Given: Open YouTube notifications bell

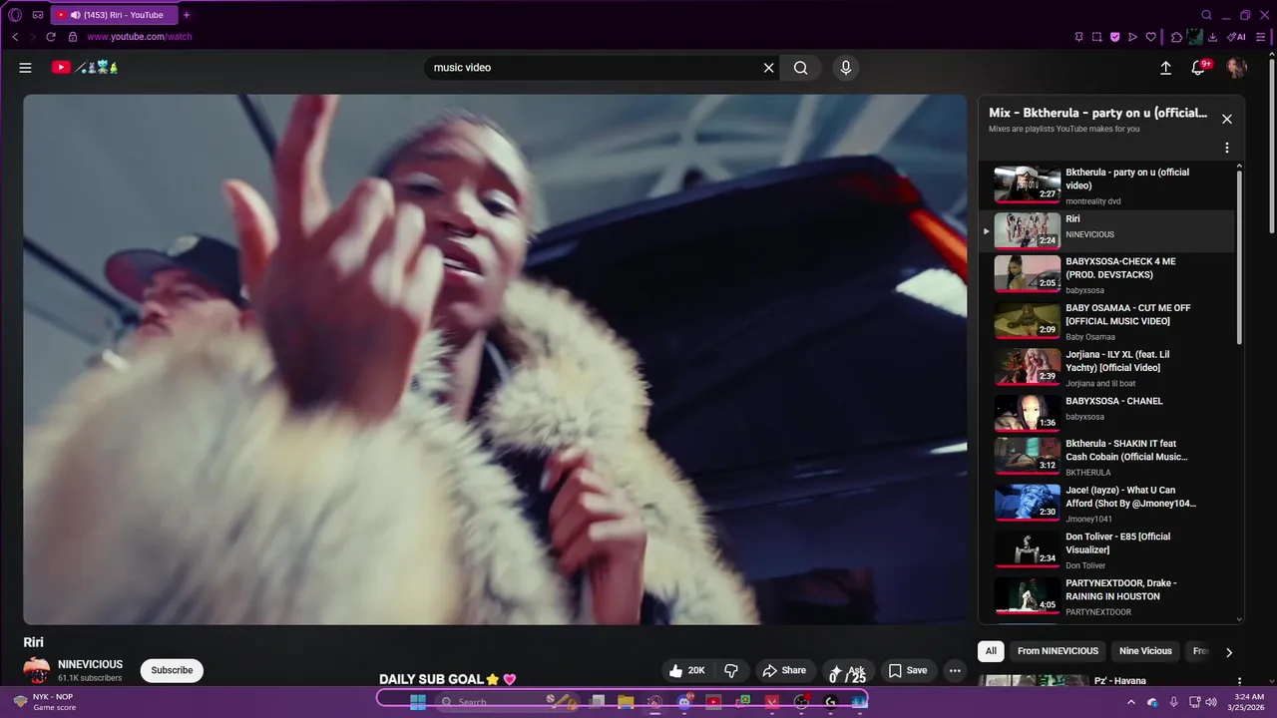Looking at the screenshot, I should (x=1199, y=68).
